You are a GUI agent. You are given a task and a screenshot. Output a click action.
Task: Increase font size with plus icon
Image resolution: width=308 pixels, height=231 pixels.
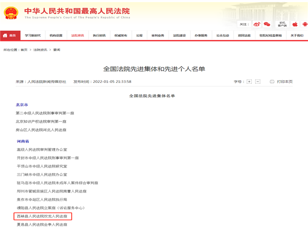tap(249, 82)
